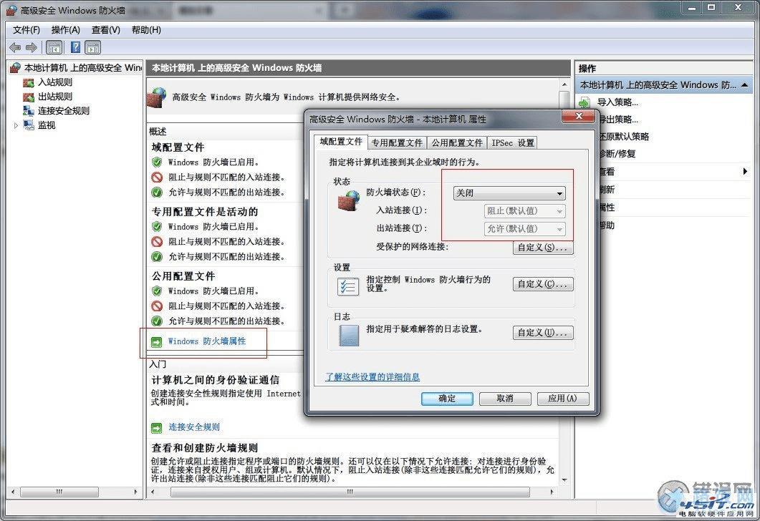Expand the 查看 submenu arrow in Actions
Screen dimensions: 760x521
click(x=746, y=171)
